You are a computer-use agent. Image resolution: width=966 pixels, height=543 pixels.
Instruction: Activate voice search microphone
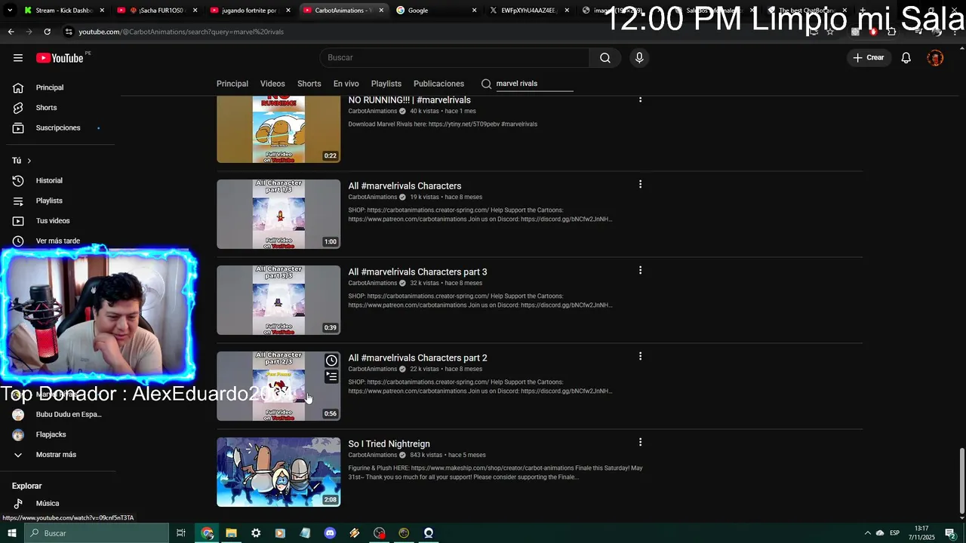coord(639,58)
